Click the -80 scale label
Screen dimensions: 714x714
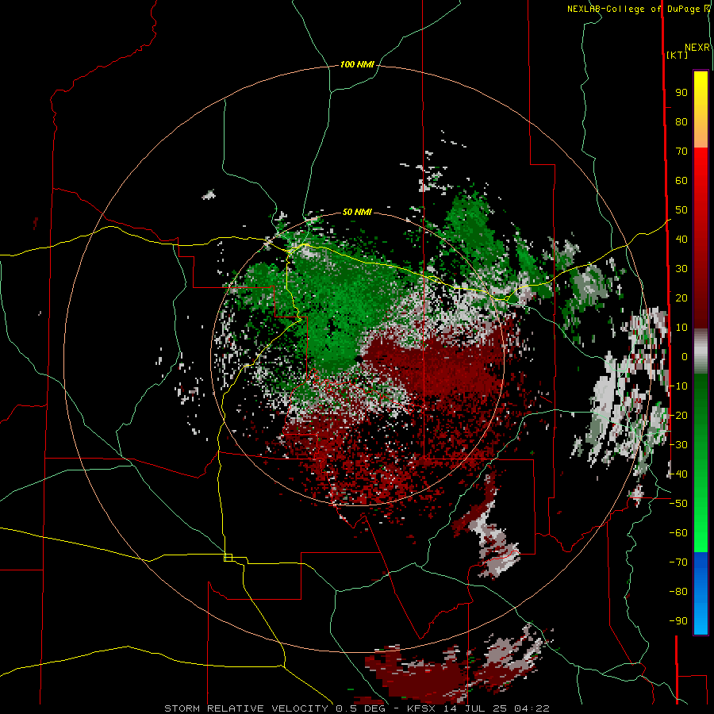coord(678,592)
